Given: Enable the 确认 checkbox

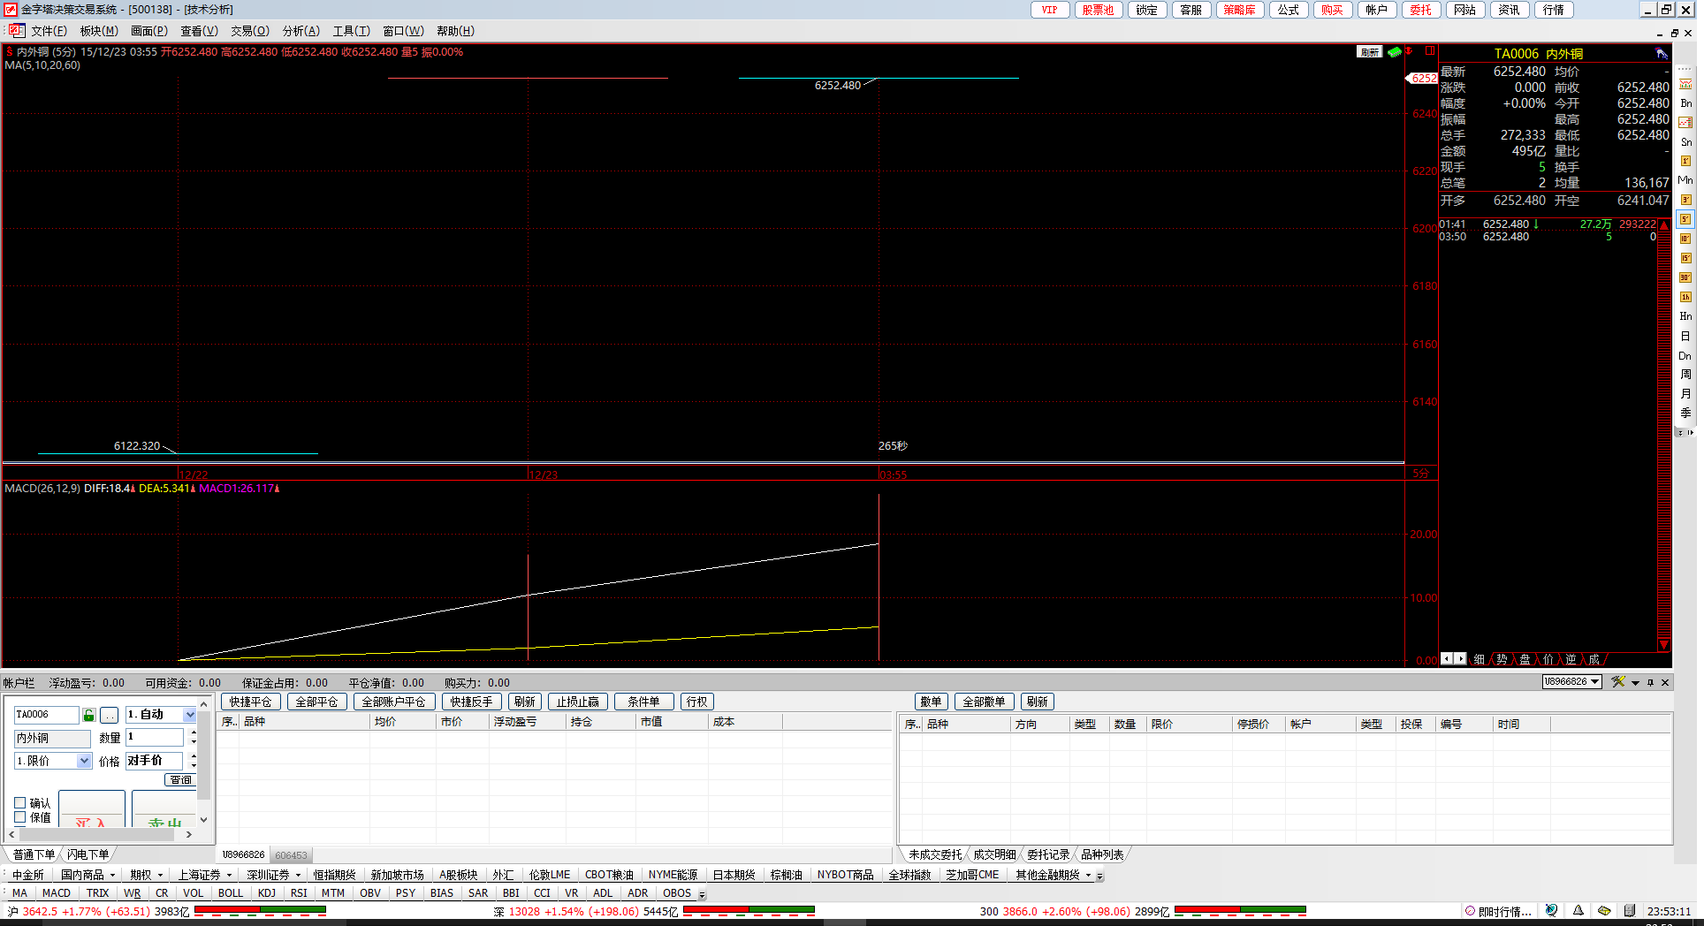Looking at the screenshot, I should click(x=20, y=803).
